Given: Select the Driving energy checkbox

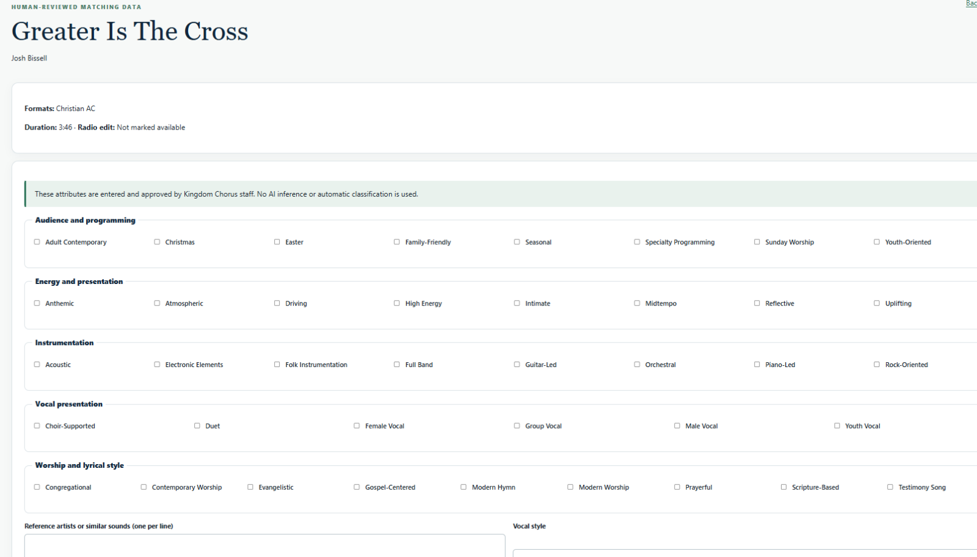Looking at the screenshot, I should pos(277,303).
